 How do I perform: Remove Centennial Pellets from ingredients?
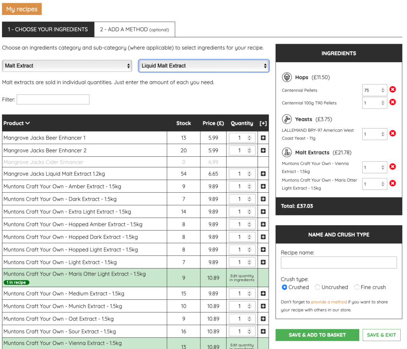393,90
